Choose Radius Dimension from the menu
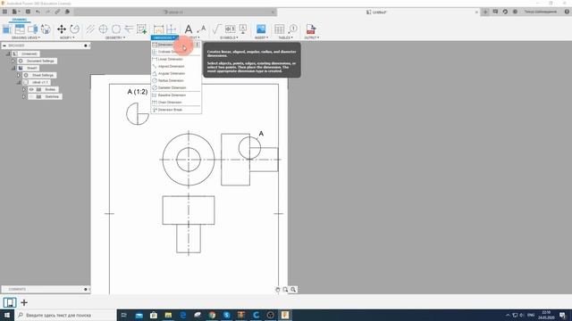Viewport: 572px width, 321px height. (176, 80)
